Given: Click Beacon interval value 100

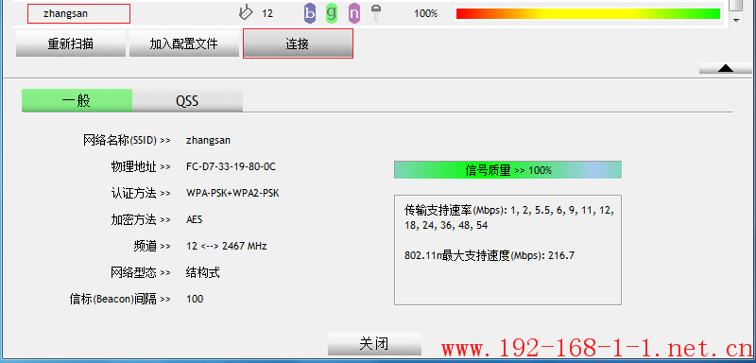Looking at the screenshot, I should [195, 299].
